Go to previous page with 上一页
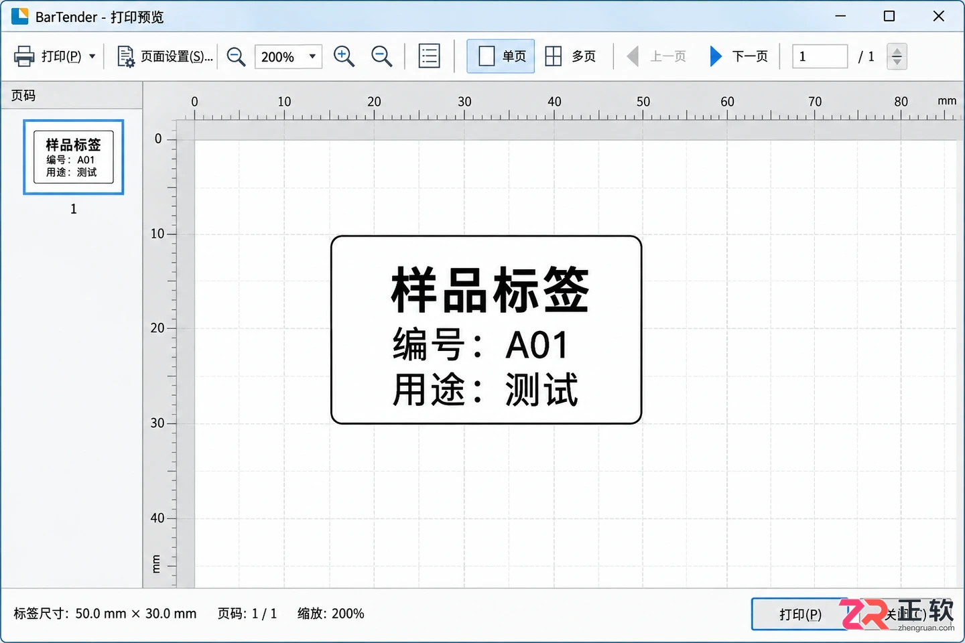This screenshot has height=643, width=965. click(x=657, y=56)
